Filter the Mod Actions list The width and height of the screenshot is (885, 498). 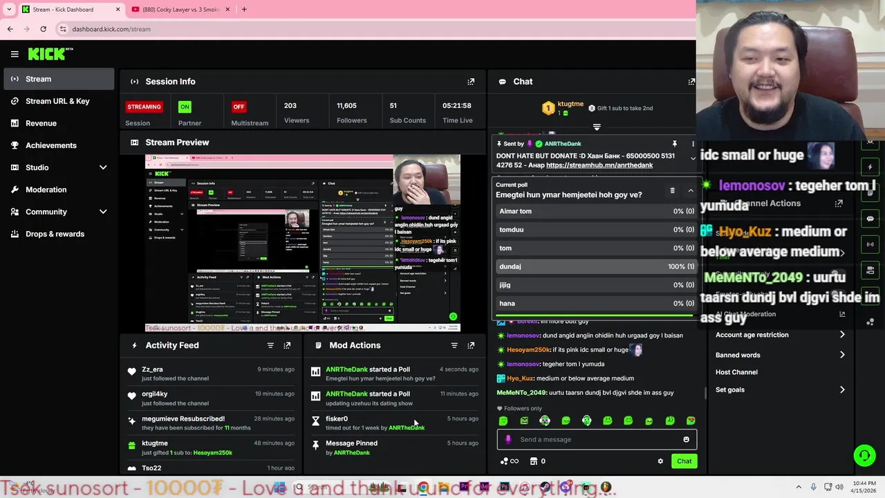tap(454, 345)
